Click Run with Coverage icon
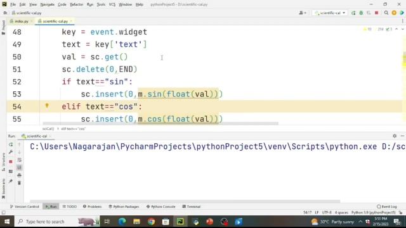The width and height of the screenshot is (406, 228). [369, 13]
